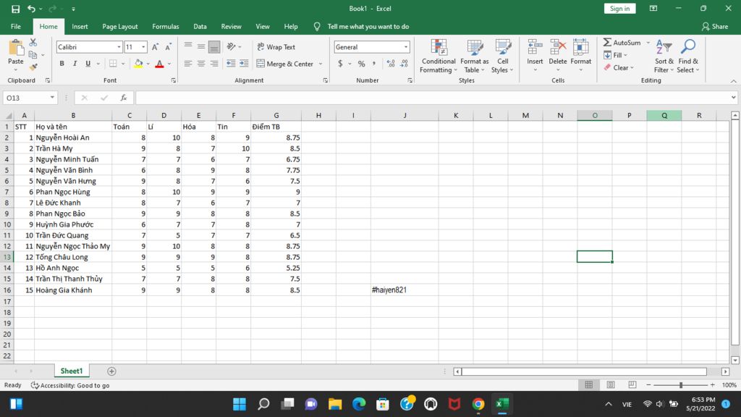This screenshot has height=417, width=741.
Task: Open the Merge & Center dropdown arrow
Action: 321,64
